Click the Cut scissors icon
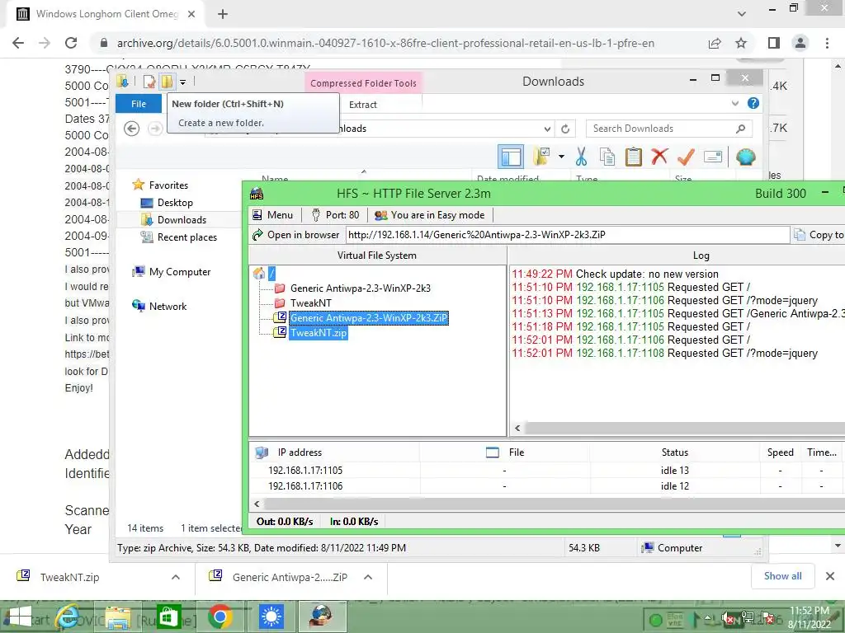Screen dimensions: 845x633 tap(581, 157)
